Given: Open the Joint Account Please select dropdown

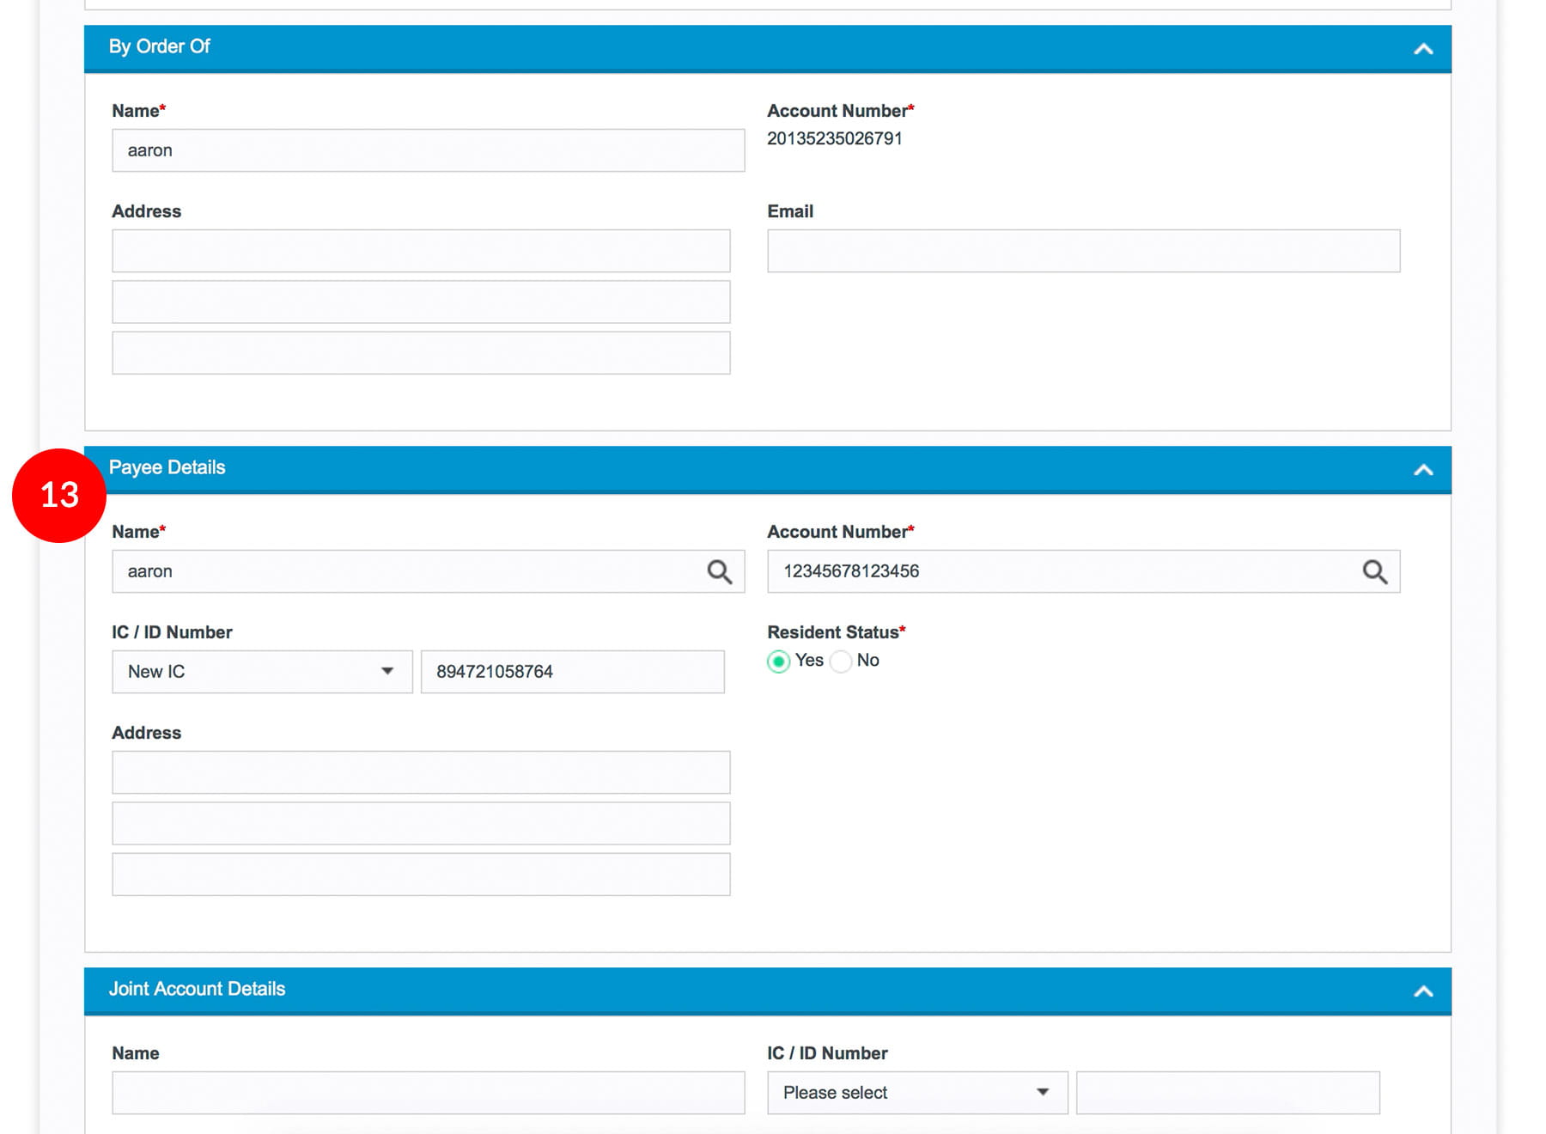Looking at the screenshot, I should 916,1093.
